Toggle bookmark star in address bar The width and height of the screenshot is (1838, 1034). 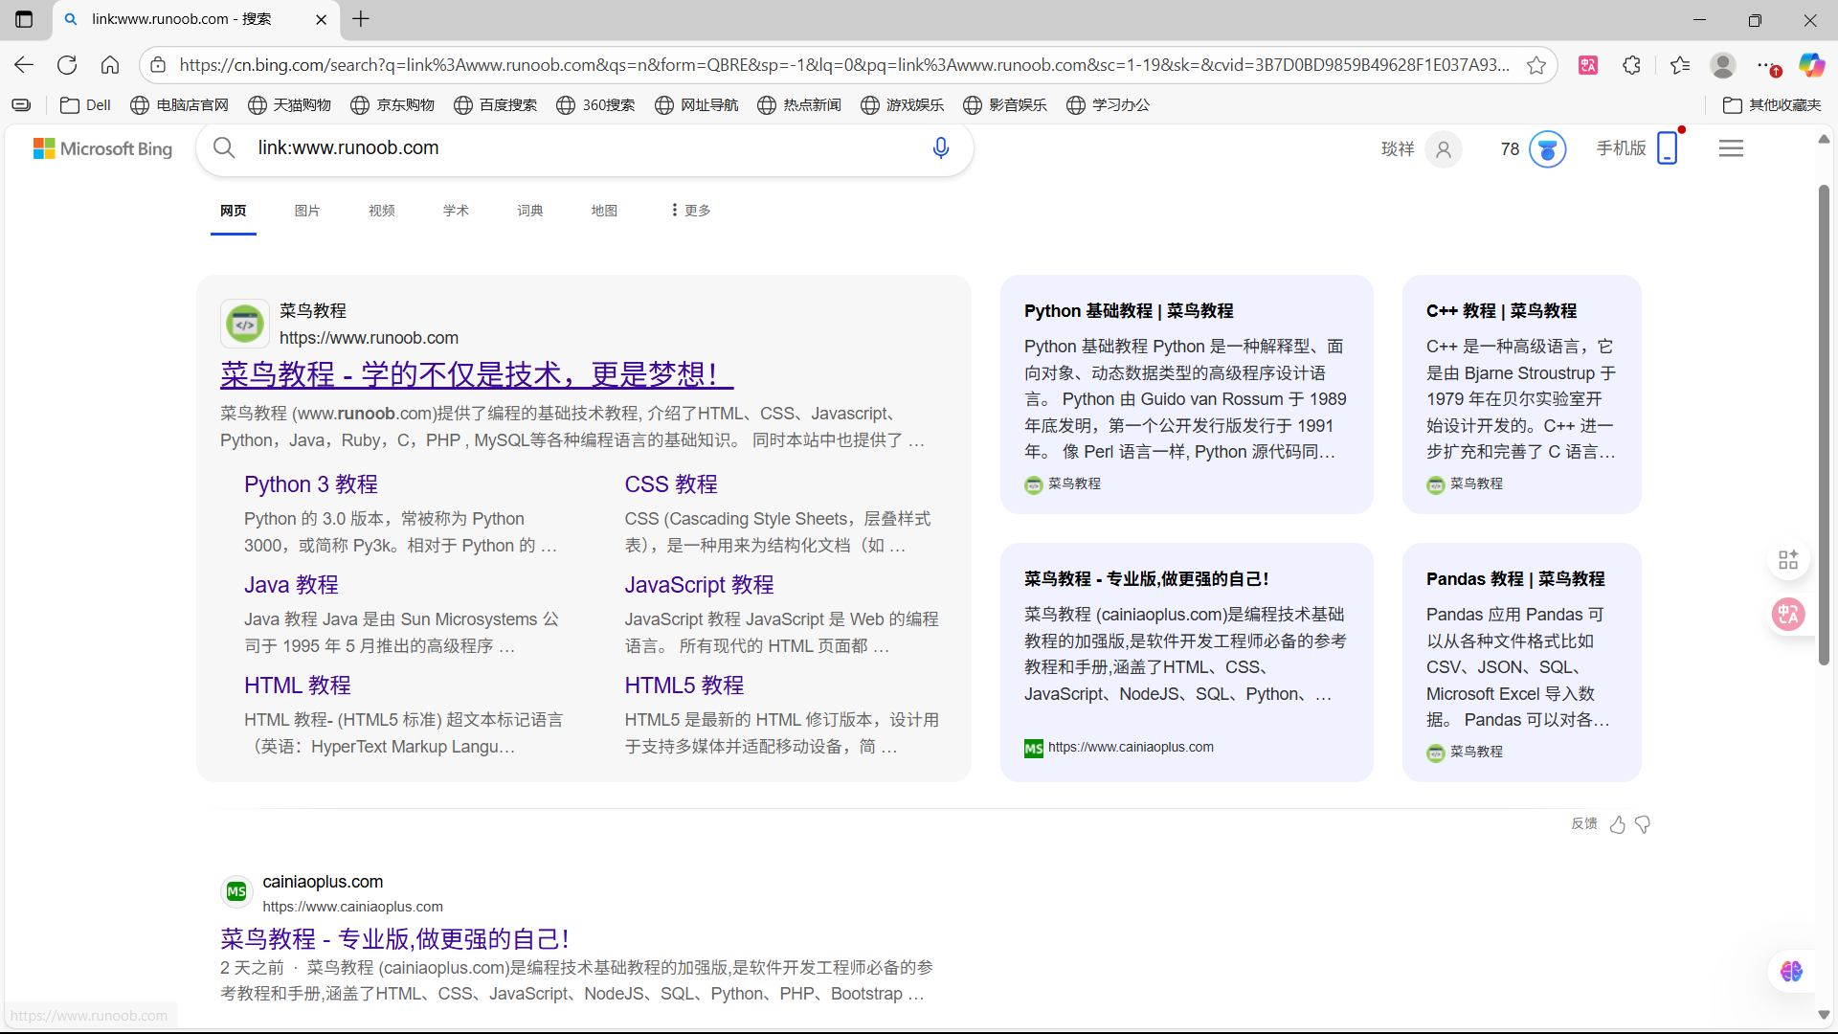pos(1536,65)
